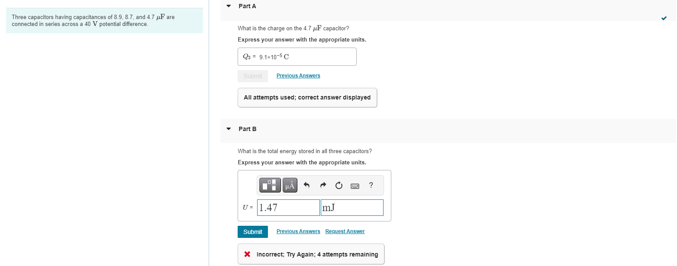This screenshot has height=266, width=677.
Task: Select the Q3 answer box in Part A
Action: click(297, 57)
